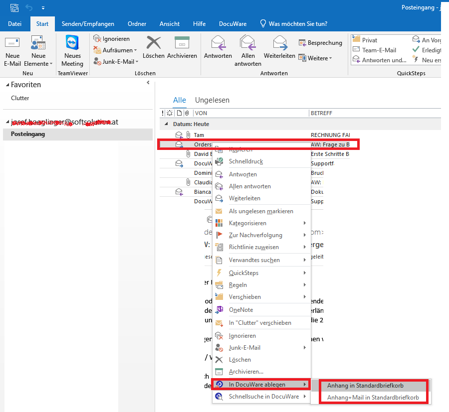The image size is (449, 412).
Task: Switch to the Ordner tab
Action: coord(137,24)
